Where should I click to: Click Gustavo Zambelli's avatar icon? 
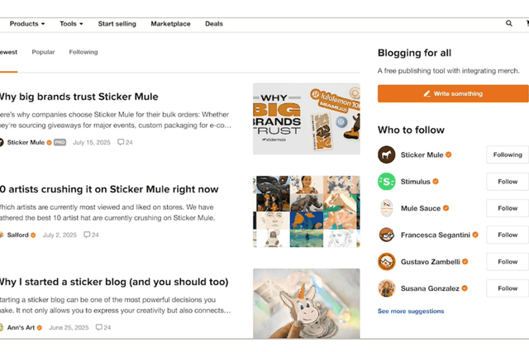[386, 262]
